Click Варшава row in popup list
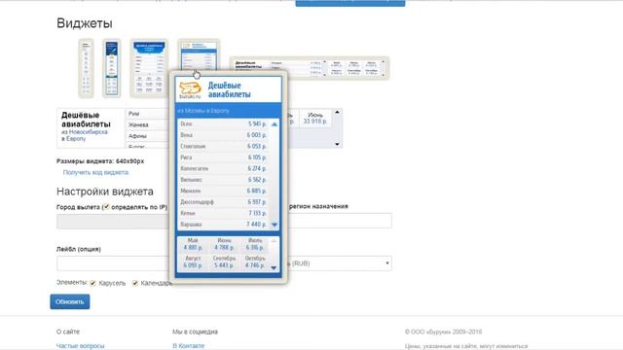The height and width of the screenshot is (350, 623). pos(223,225)
